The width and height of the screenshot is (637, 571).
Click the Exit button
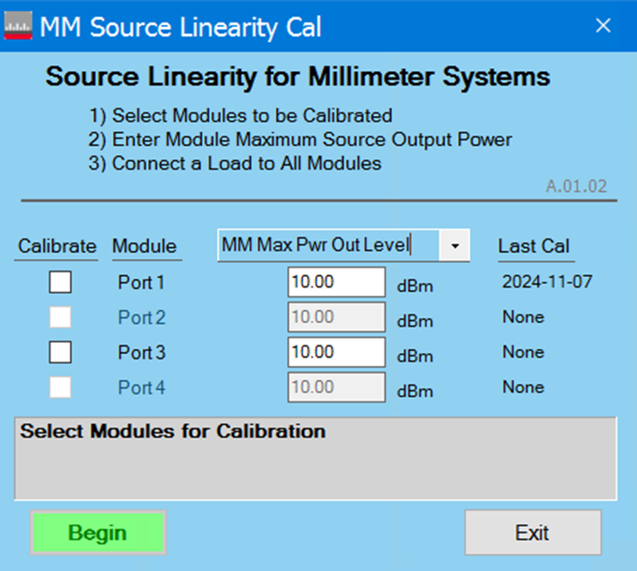[x=532, y=533]
